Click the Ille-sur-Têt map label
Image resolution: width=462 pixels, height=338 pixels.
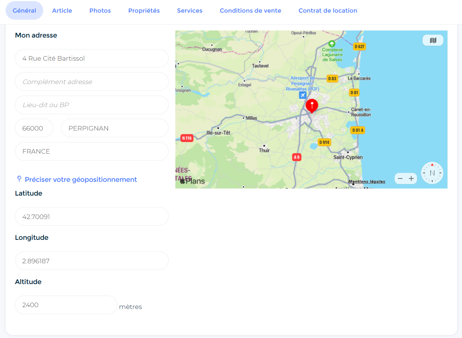219,133
